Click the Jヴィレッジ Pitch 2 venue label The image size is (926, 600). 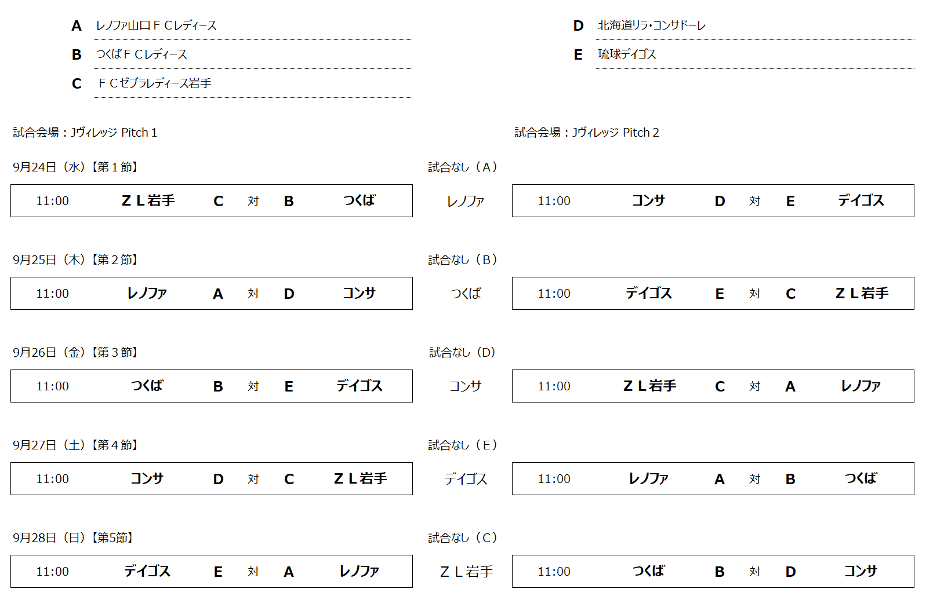tap(587, 133)
